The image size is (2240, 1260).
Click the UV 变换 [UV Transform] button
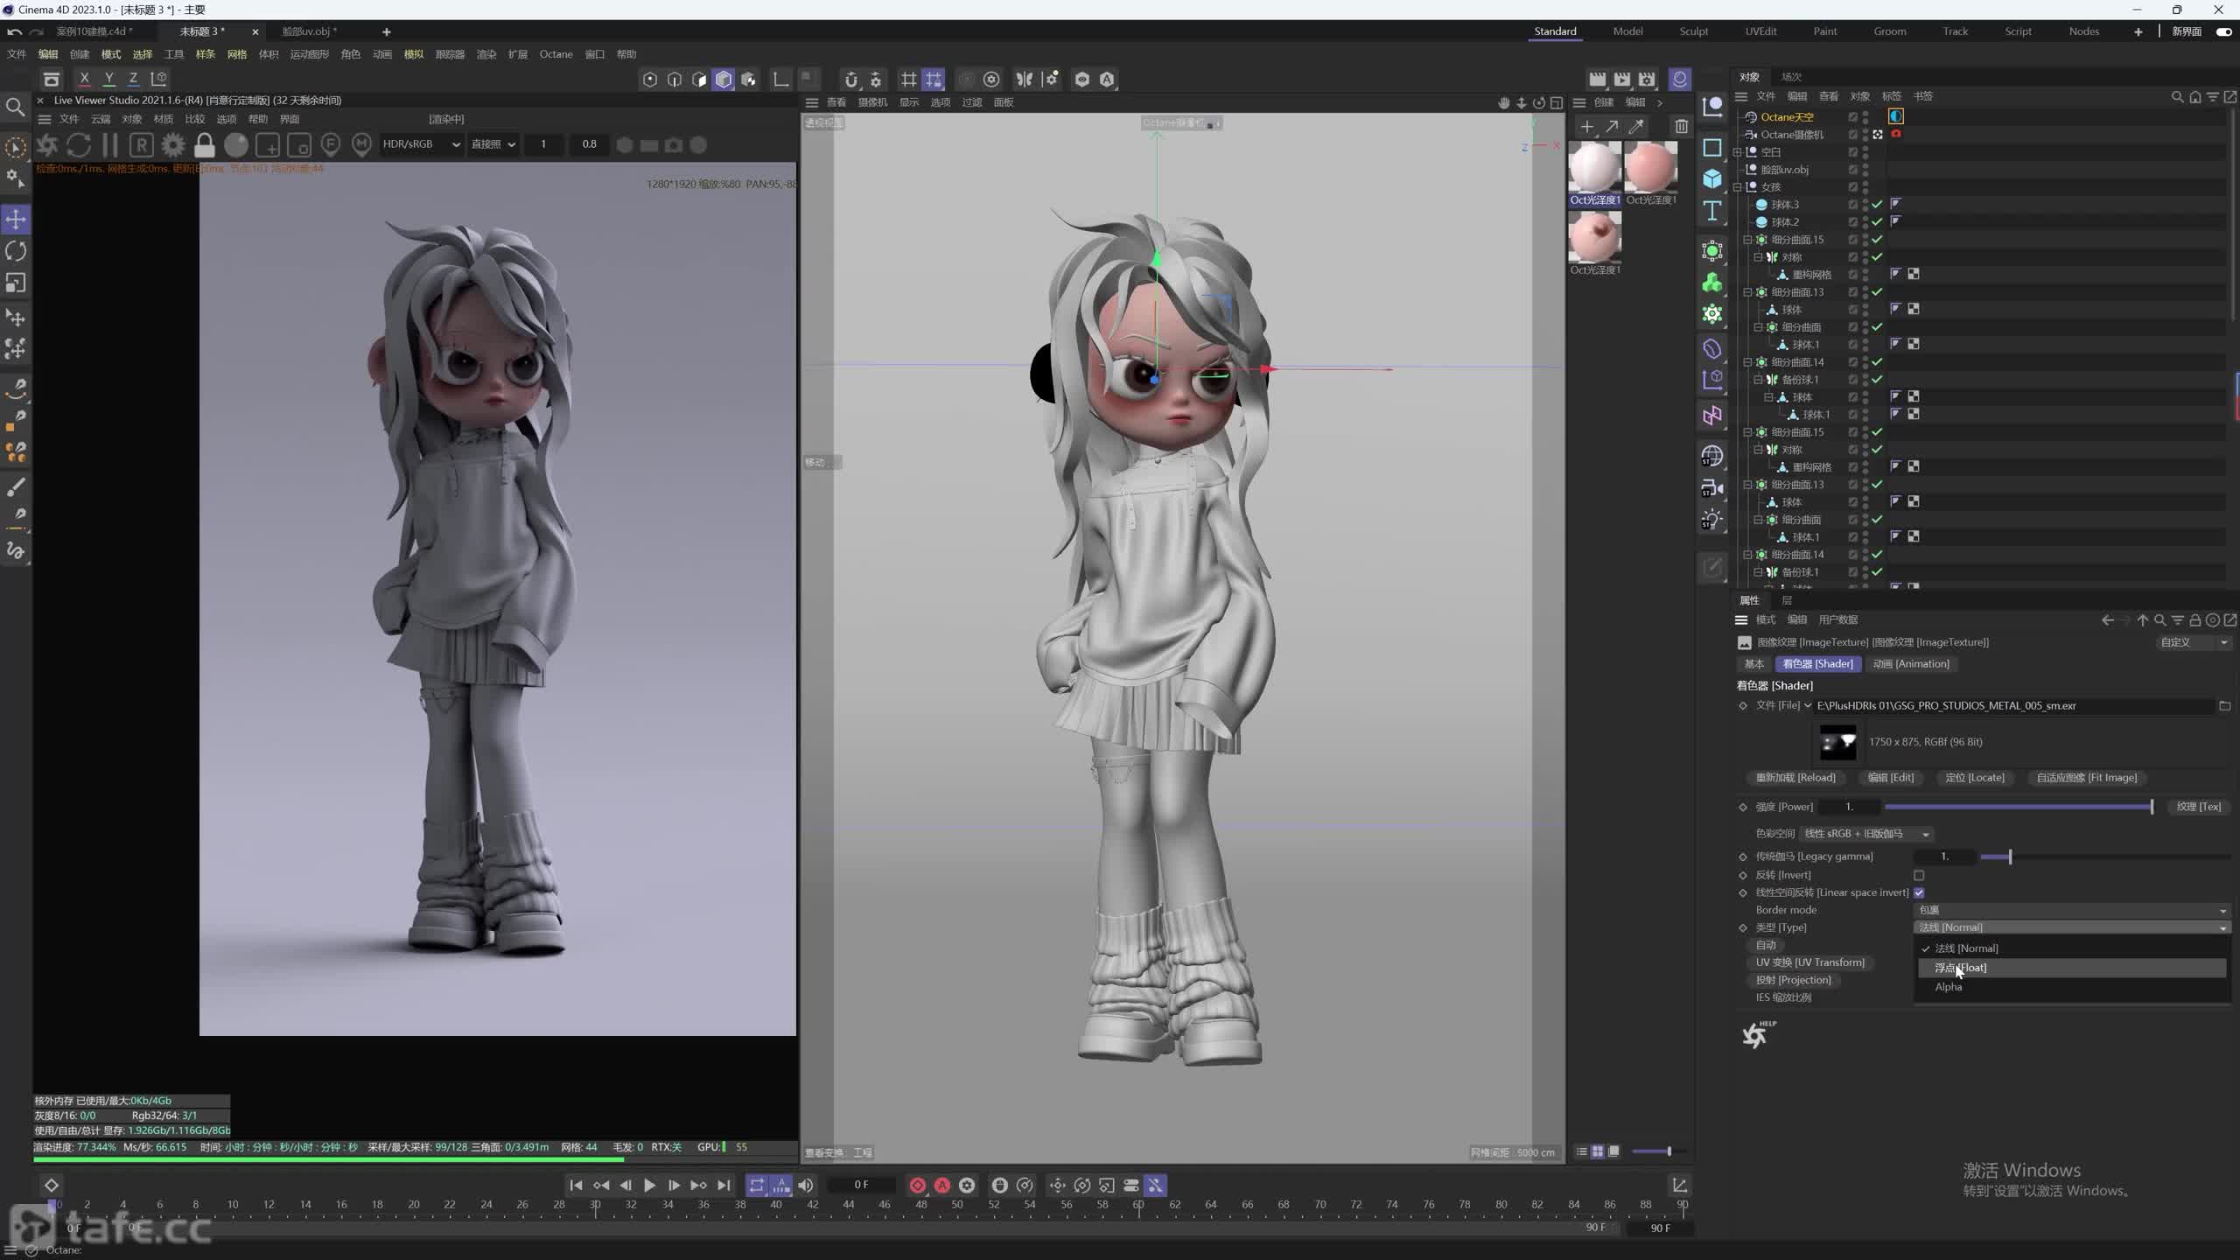tap(1809, 962)
